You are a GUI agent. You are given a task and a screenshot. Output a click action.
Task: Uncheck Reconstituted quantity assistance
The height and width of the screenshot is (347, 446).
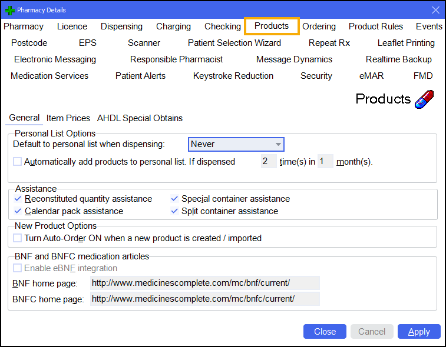click(18, 199)
